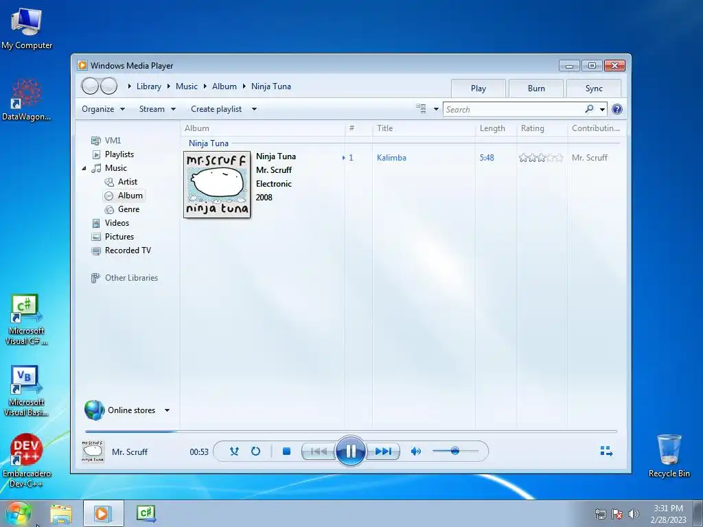Click the View options icon
The height and width of the screenshot is (527, 703).
coord(421,109)
